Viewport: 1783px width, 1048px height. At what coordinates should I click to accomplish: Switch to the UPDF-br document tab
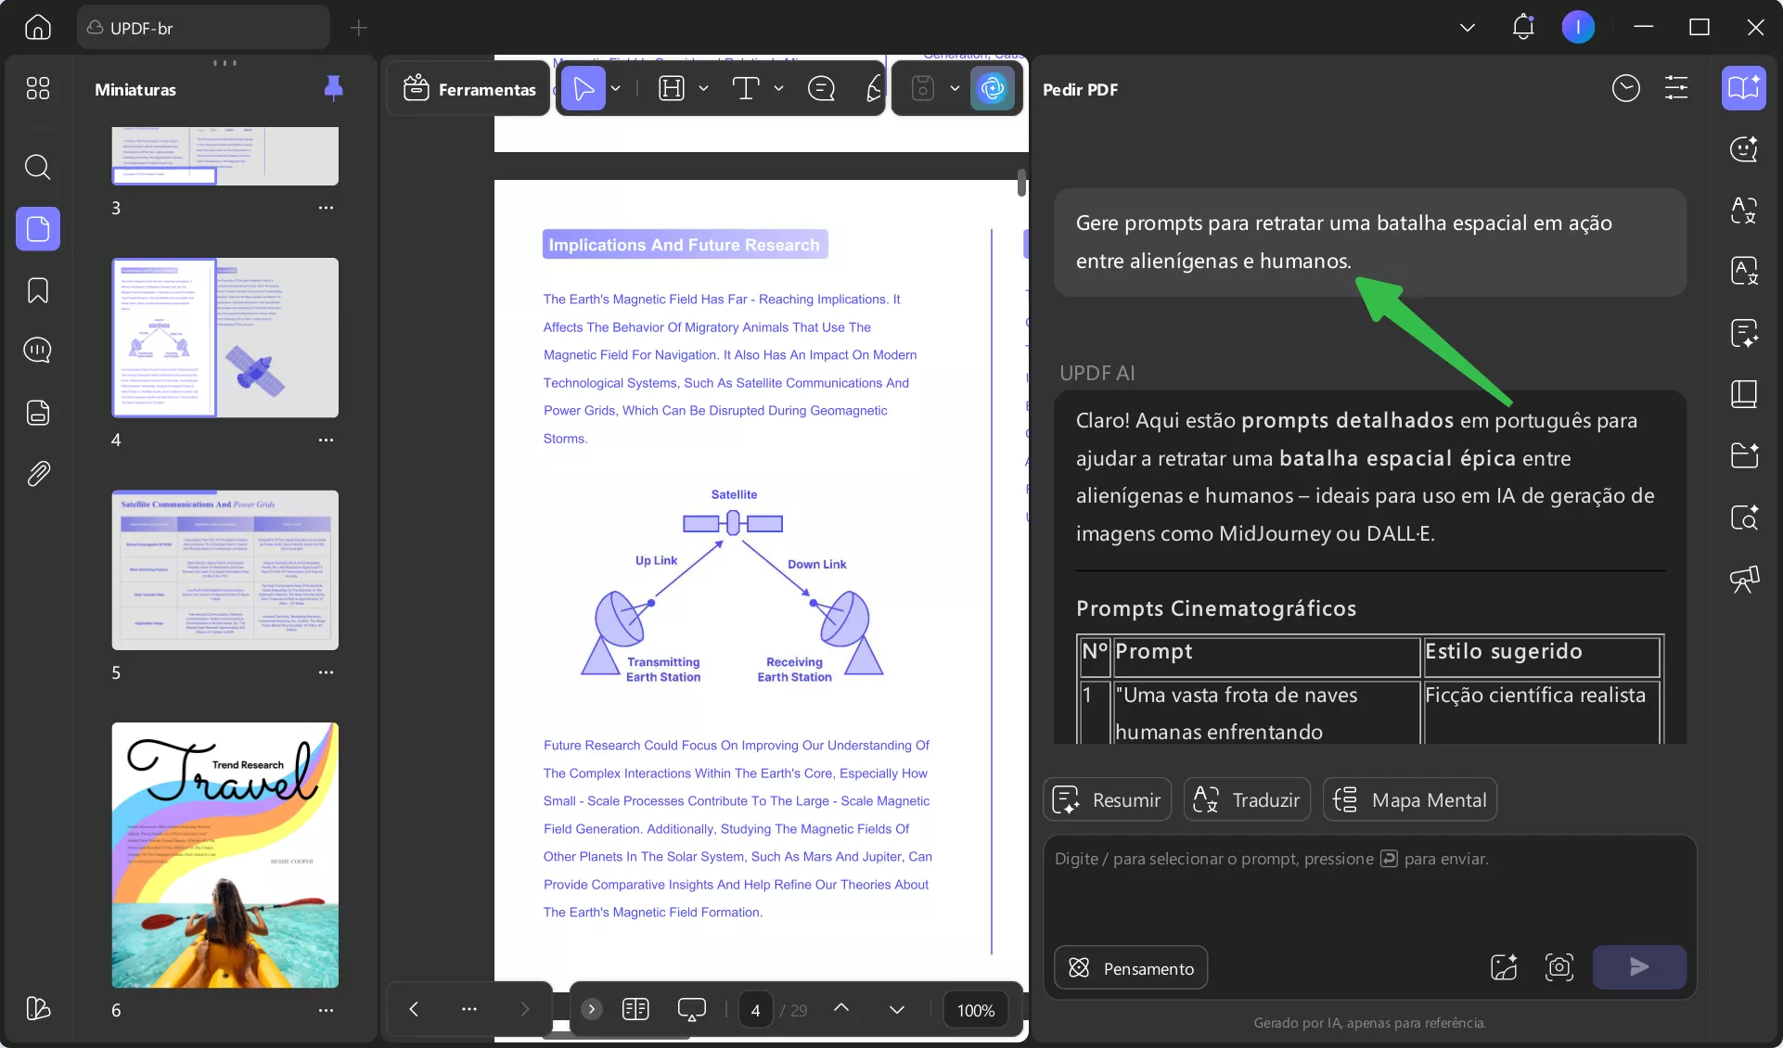[x=202, y=28]
